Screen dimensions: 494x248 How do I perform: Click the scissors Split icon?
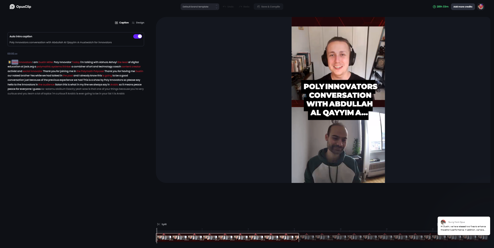159,224
